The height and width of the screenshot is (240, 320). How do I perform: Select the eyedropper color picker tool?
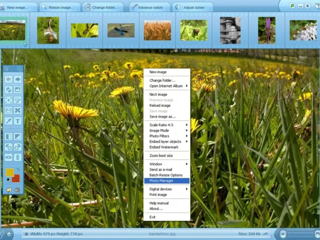coord(8,121)
